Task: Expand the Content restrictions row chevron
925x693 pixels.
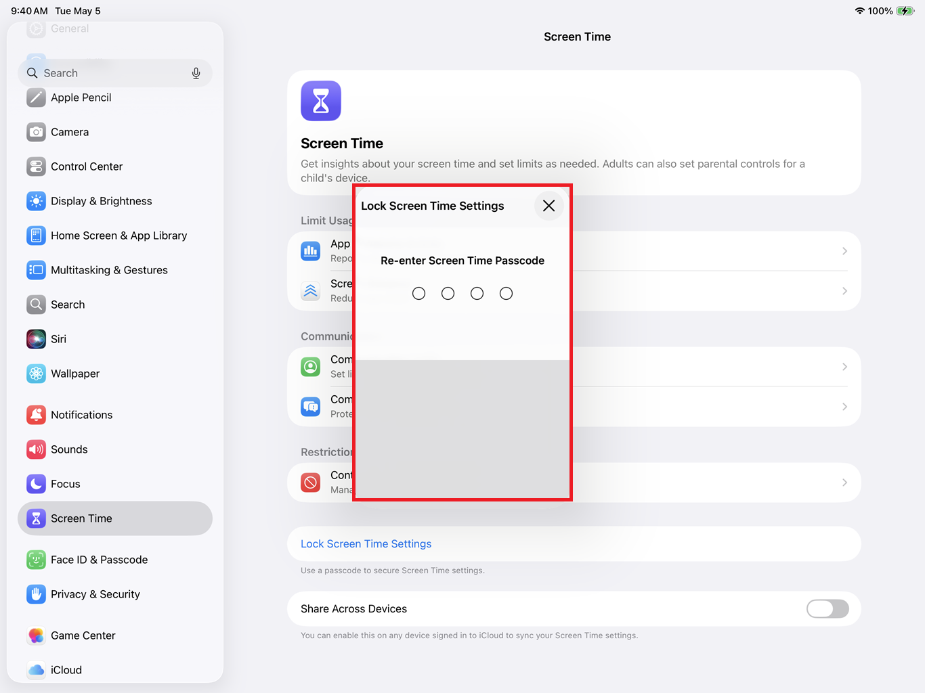Action: click(844, 483)
